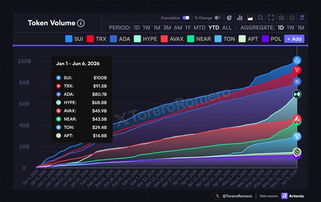Click the magnifier search icon
This screenshot has width=321, height=202.
[260, 18]
